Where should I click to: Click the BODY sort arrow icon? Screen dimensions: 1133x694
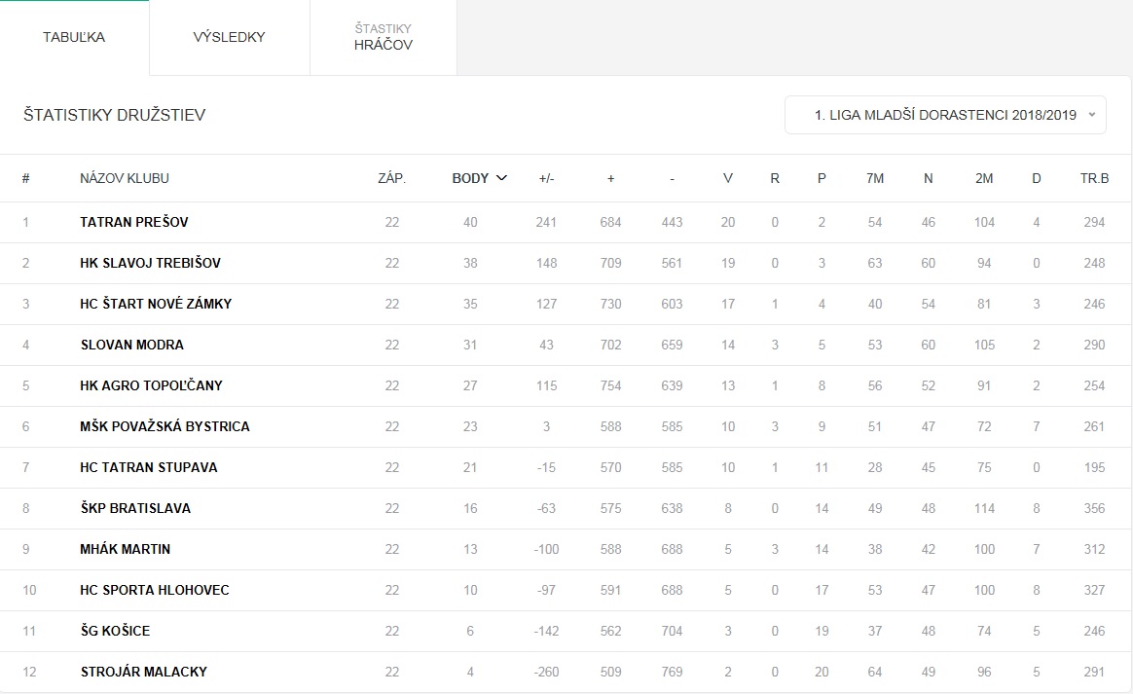point(501,178)
